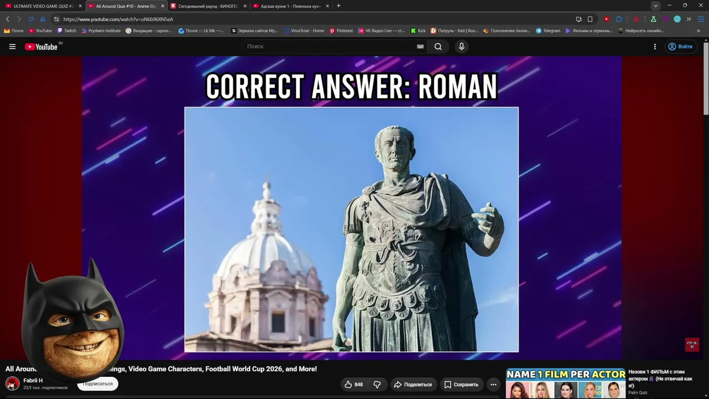
Task: Open the red YouTube extension icon
Action: pos(607,19)
